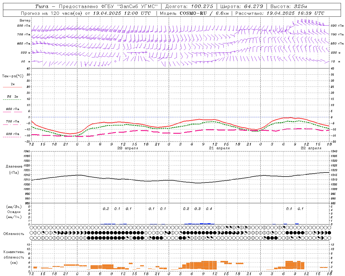The image size is (345, 276).
Task: Click the '20 апреля' date label
Action: (x=128, y=148)
